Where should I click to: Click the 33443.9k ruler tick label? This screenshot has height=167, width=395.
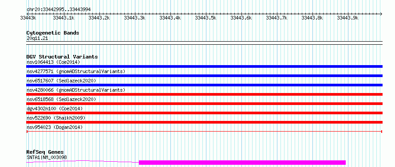tap(348, 18)
